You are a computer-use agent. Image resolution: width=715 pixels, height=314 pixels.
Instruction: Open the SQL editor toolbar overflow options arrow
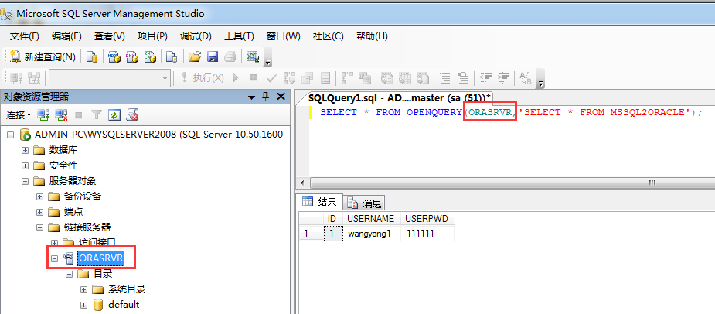[x=541, y=80]
